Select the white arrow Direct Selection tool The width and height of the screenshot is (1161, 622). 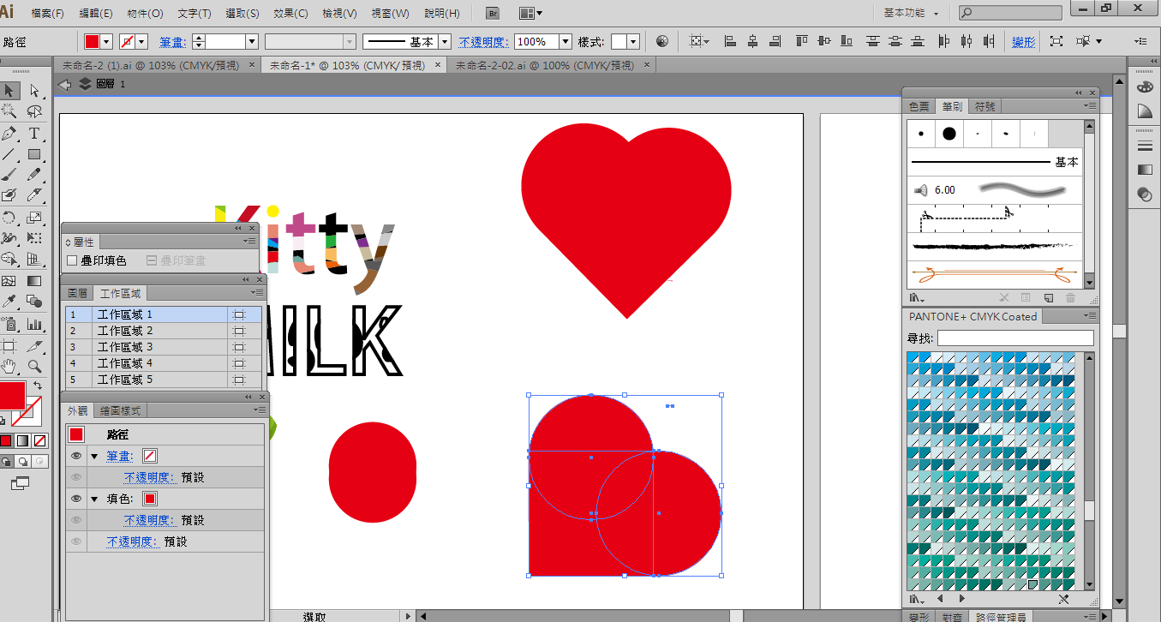point(34,90)
